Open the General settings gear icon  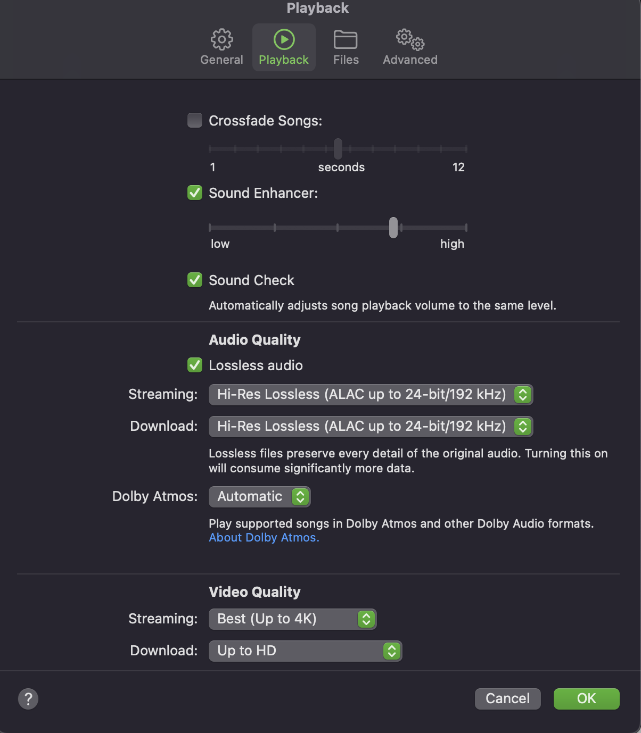tap(221, 39)
